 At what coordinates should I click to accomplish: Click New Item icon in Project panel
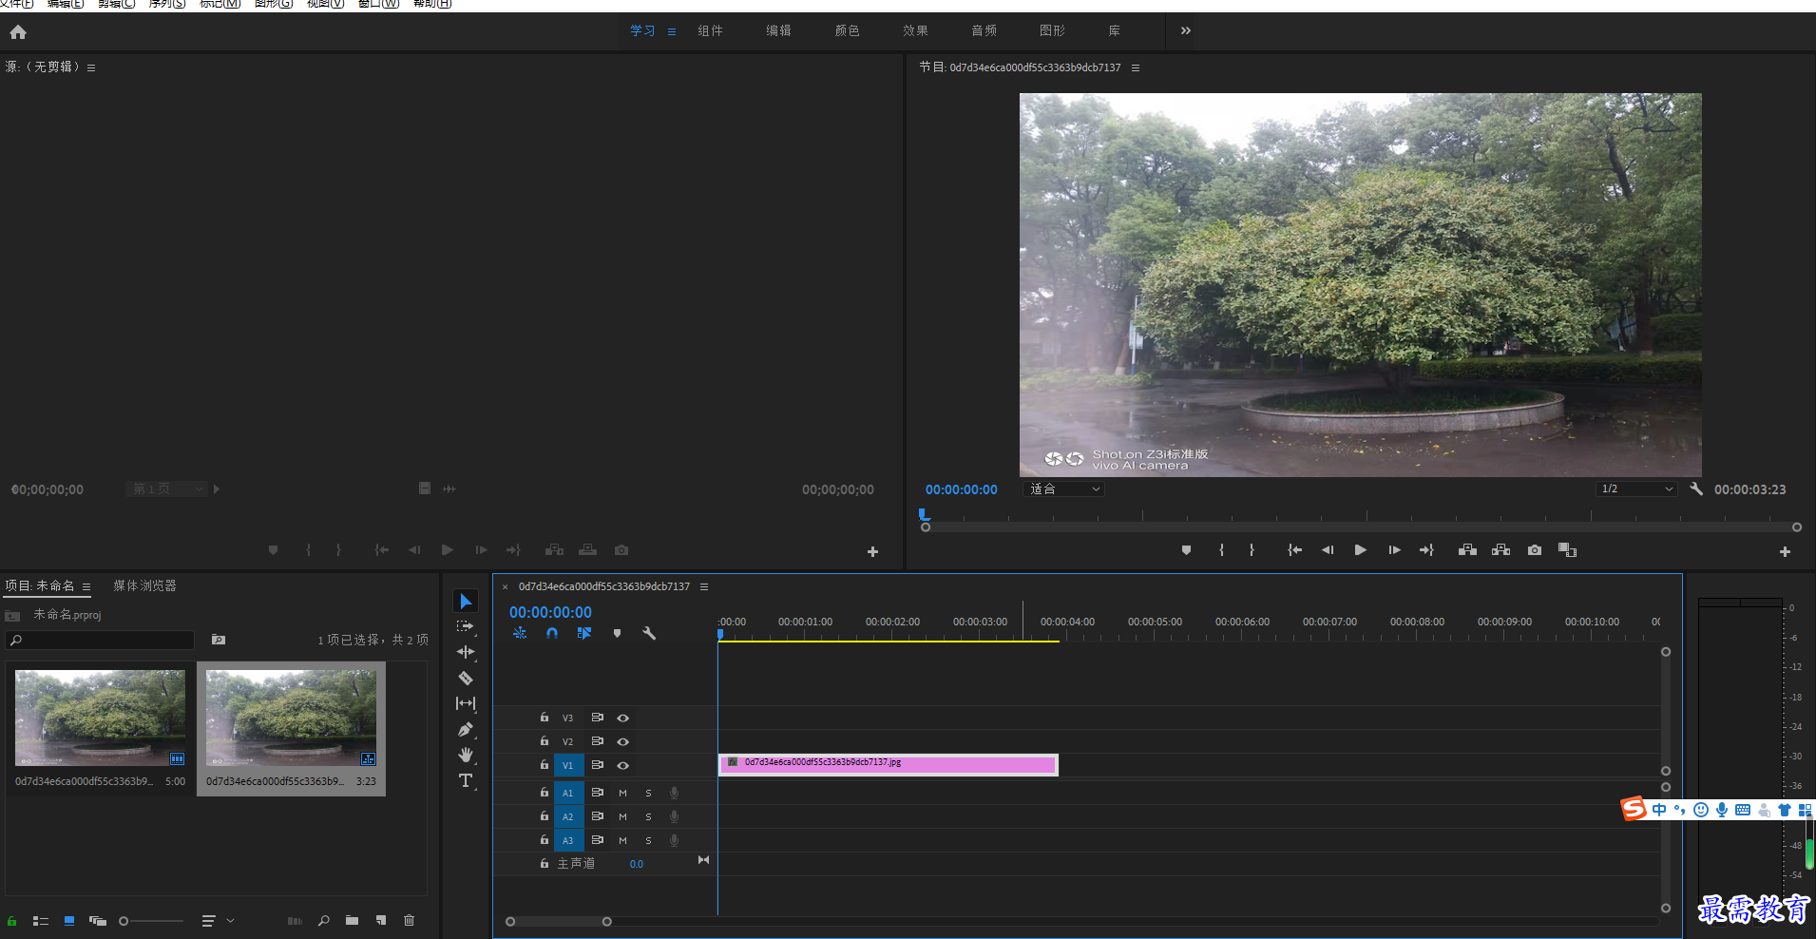(x=380, y=920)
